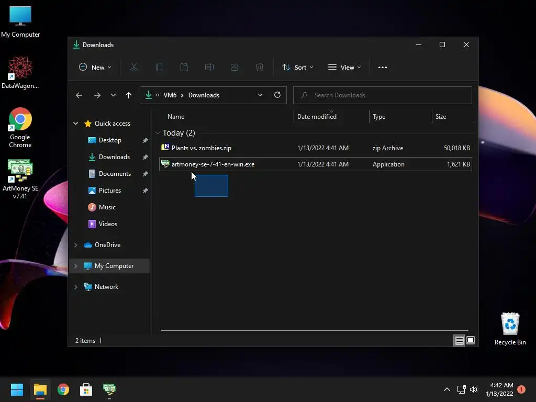Click the Cut scissors icon in toolbar
The image size is (536, 402).
pyautogui.click(x=133, y=67)
